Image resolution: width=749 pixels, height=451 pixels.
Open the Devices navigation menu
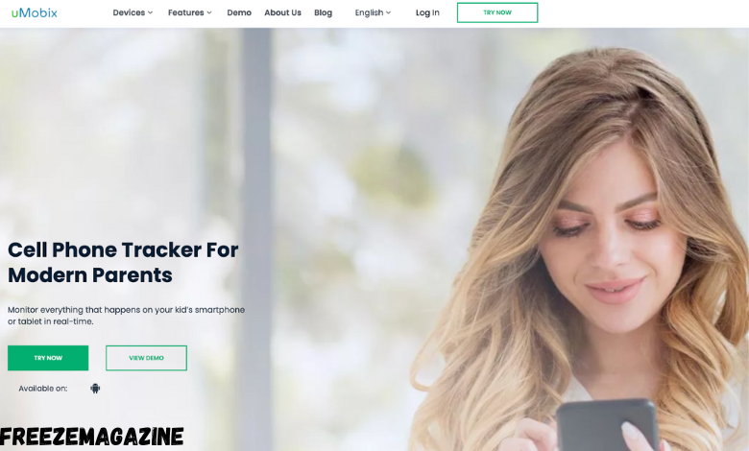point(133,12)
